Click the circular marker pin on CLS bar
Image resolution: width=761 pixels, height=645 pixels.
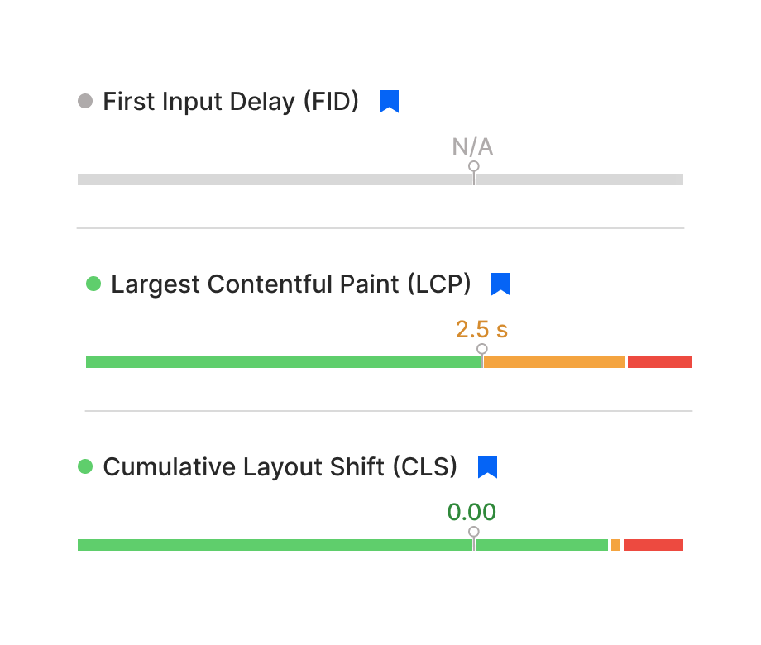pos(474,532)
